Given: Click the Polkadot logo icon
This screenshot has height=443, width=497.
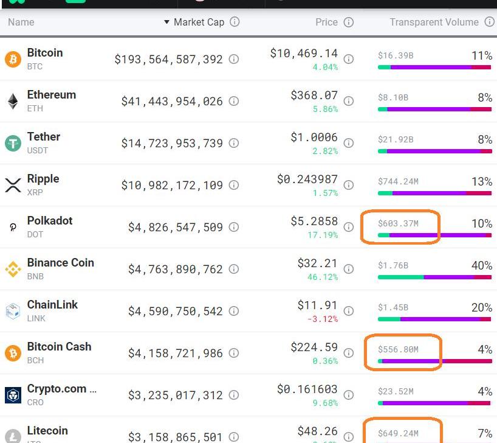Looking at the screenshot, I should 13,227.
